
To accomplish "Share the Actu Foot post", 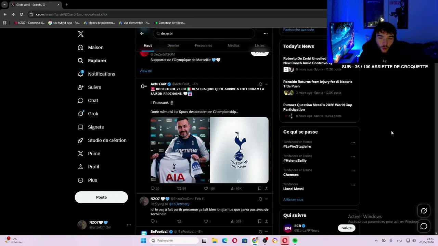I will (x=267, y=188).
